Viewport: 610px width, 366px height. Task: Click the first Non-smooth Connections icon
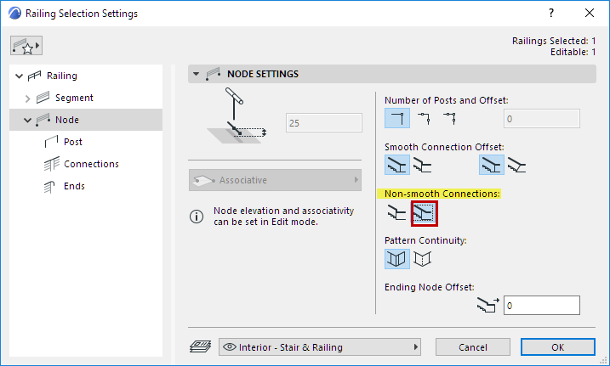point(397,212)
